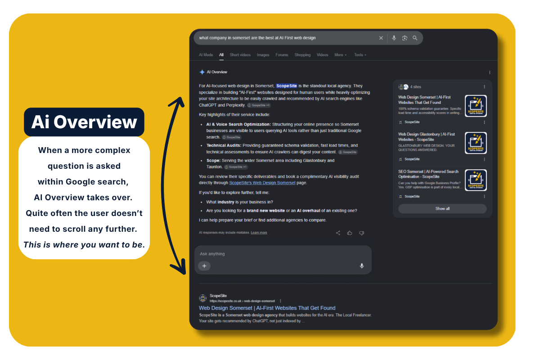Click the Web Design Somerset card logo thumbnail
Screen dimensions: 540x360
click(x=476, y=106)
